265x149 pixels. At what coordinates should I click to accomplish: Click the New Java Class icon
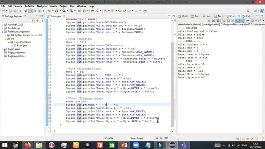pos(84,11)
